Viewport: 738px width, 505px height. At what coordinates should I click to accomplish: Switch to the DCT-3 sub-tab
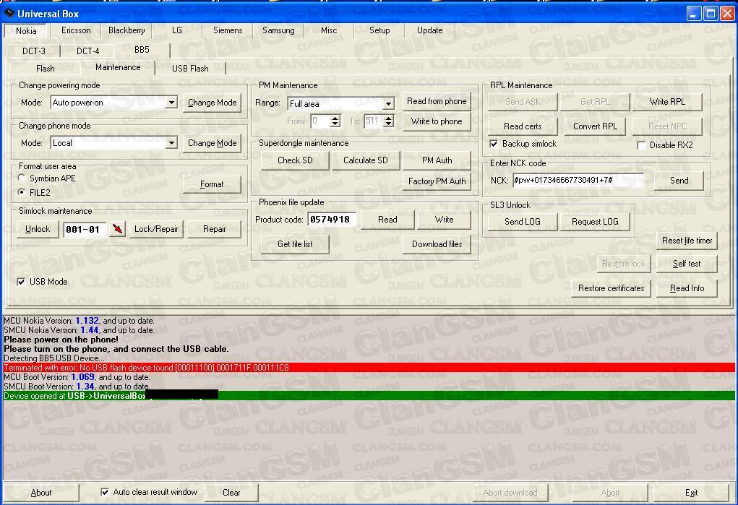[x=34, y=51]
